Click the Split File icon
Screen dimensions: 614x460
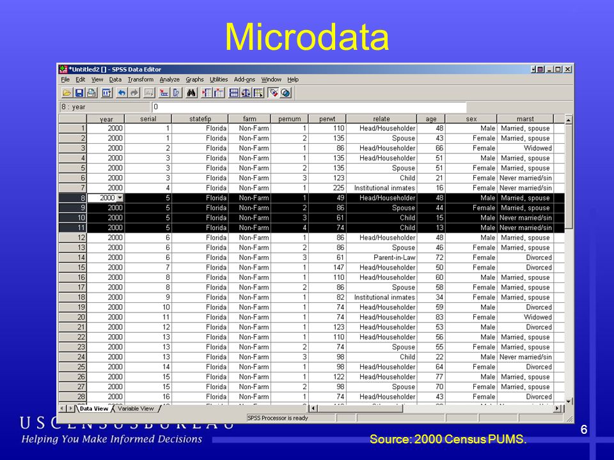point(234,93)
